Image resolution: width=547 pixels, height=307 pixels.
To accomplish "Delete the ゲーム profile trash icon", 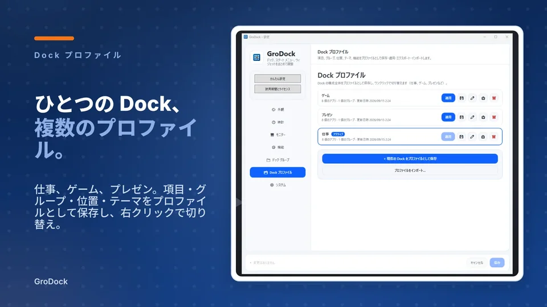I will tap(494, 98).
